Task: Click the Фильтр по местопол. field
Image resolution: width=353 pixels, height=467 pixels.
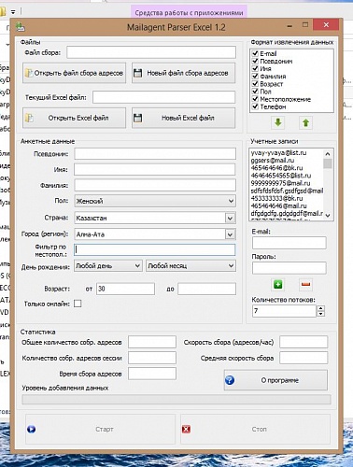Action: pos(155,249)
